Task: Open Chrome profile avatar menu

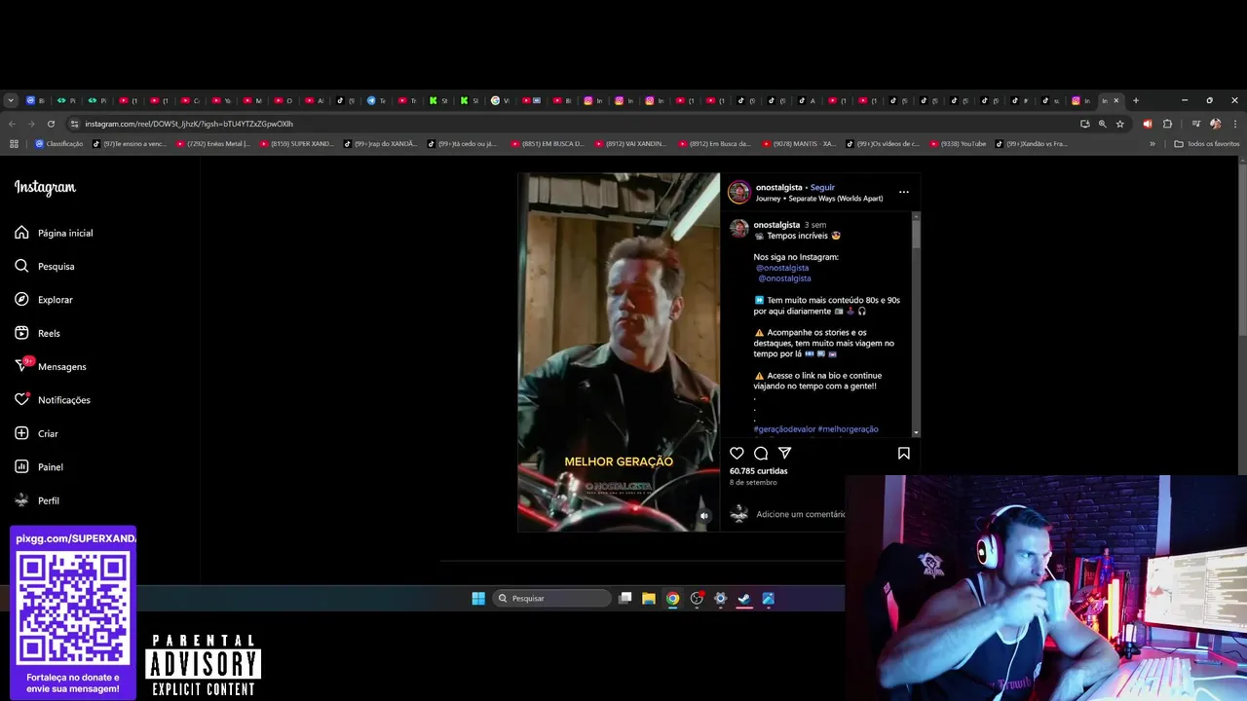Action: [1215, 124]
